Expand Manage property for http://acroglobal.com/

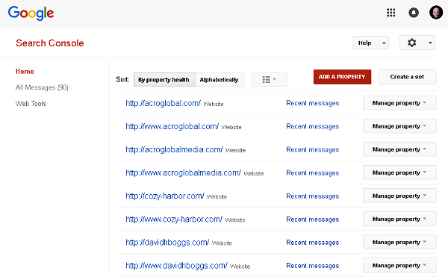pos(399,103)
